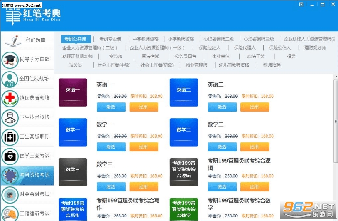Select the 同等学力申硕 graduation cap icon
The width and height of the screenshot is (338, 221).
[10, 60]
